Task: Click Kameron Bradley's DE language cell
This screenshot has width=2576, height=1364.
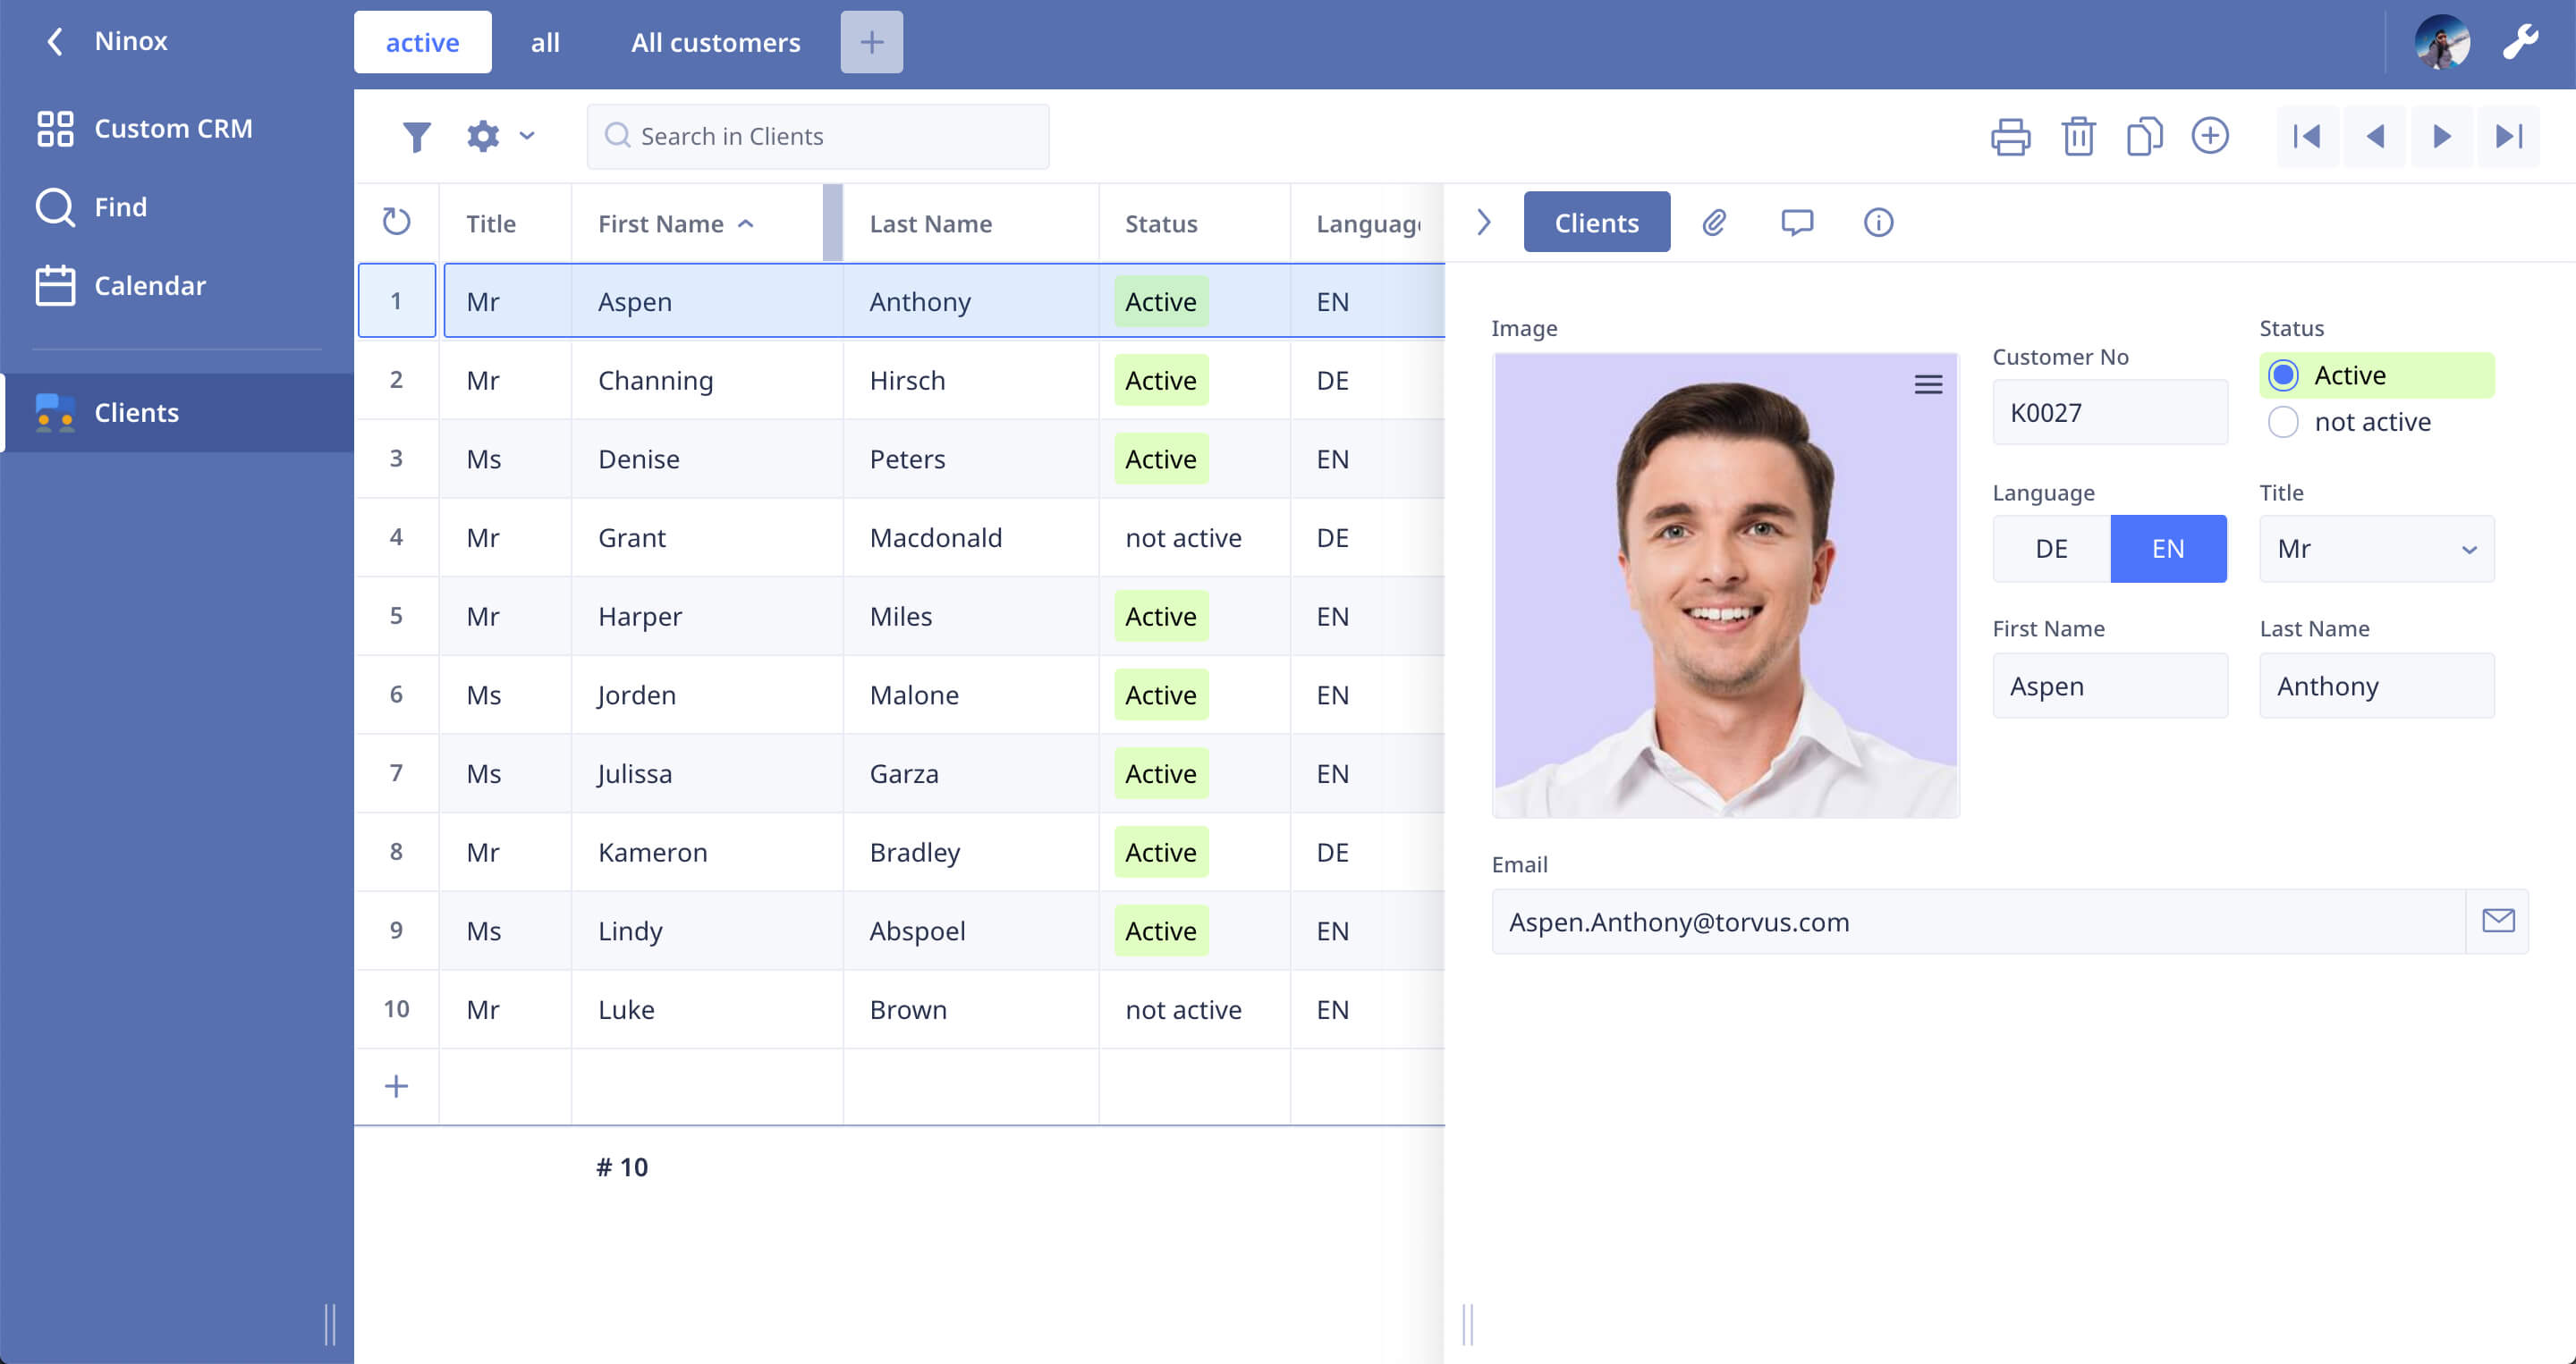Action: 1367,853
